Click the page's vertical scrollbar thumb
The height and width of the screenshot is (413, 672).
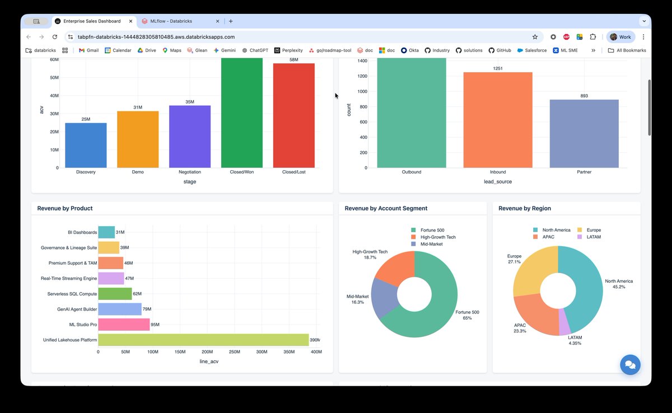(x=649, y=107)
